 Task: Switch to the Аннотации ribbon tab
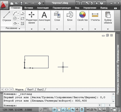pyautogui.click(x=43, y=8)
